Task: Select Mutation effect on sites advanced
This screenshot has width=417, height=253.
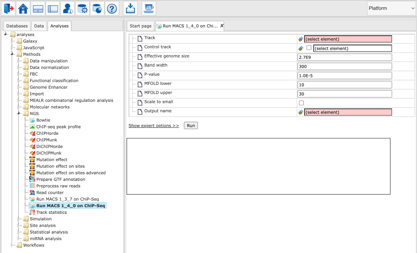Action: (x=71, y=173)
